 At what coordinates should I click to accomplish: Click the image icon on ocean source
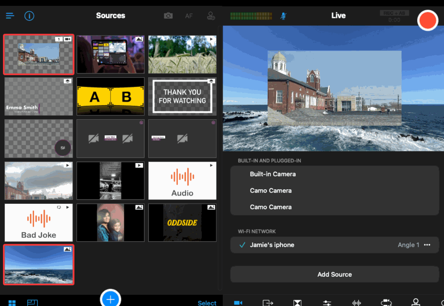(67, 249)
